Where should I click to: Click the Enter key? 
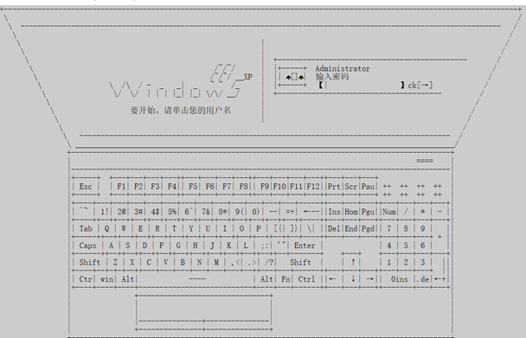pyautogui.click(x=305, y=246)
